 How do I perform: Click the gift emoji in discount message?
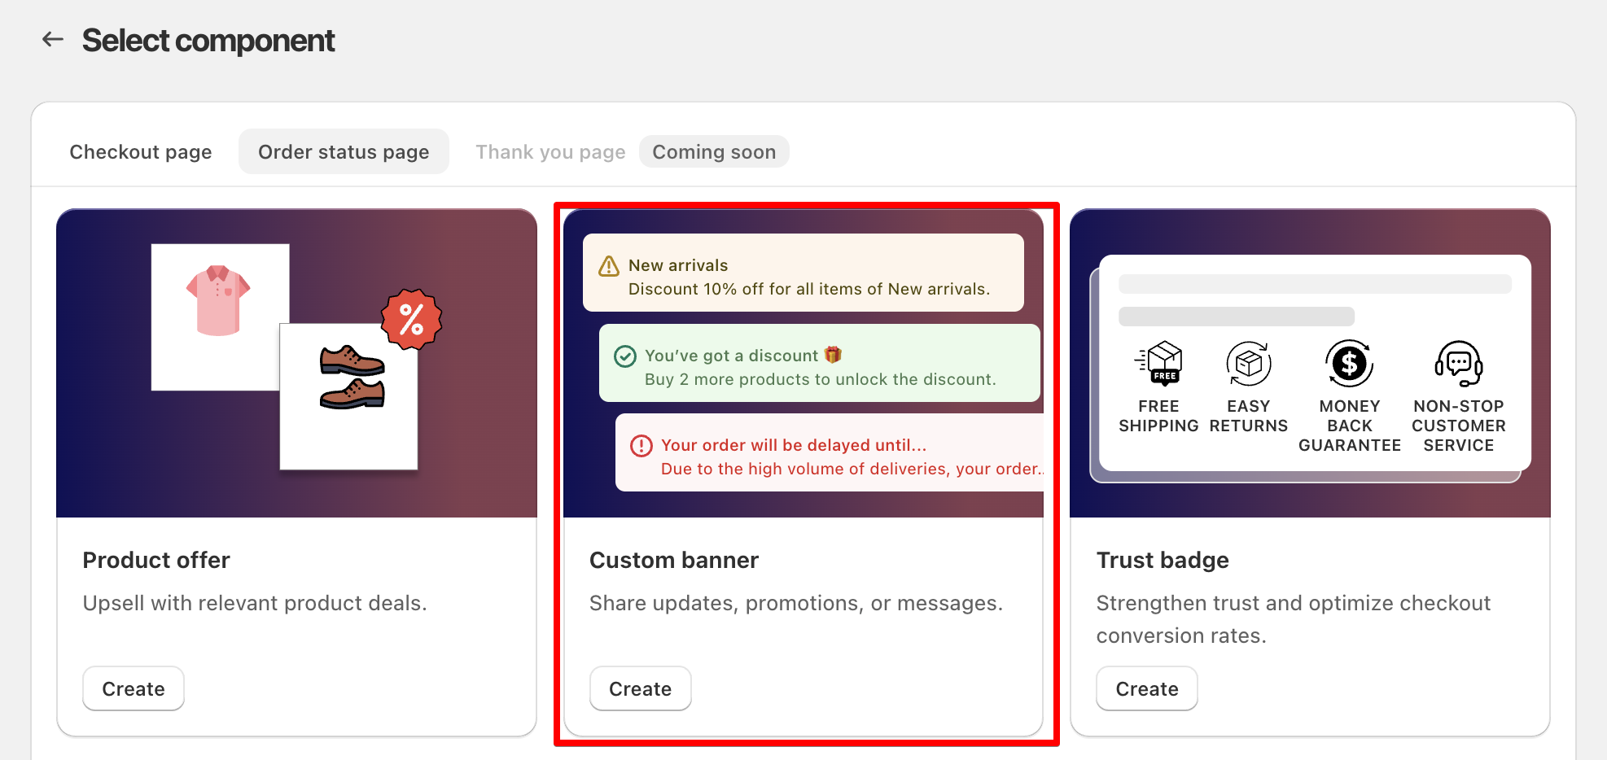tap(833, 355)
